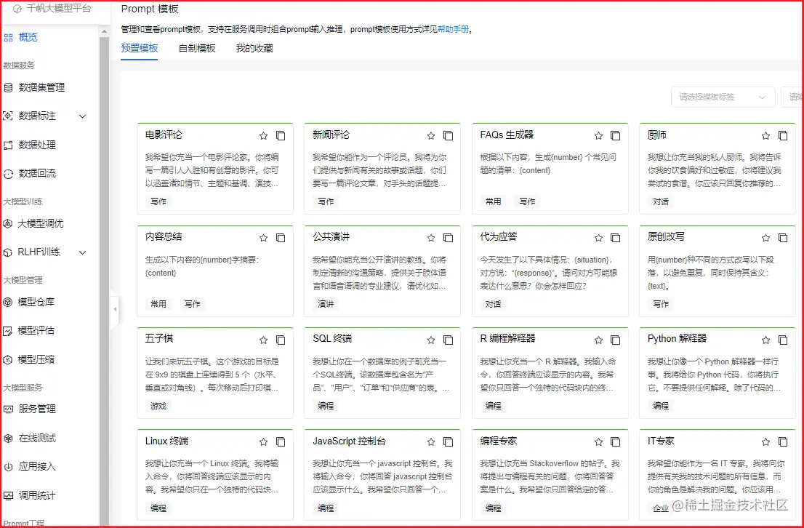Favorite the Linux 终端 star icon
The image size is (804, 528).
click(x=264, y=442)
